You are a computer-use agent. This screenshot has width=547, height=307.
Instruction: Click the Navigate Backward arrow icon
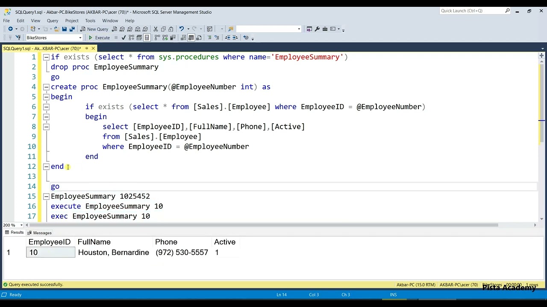pos(10,29)
